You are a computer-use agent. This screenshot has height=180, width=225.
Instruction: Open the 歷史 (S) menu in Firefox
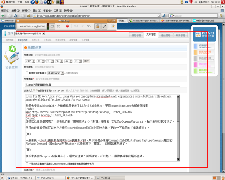37,10
